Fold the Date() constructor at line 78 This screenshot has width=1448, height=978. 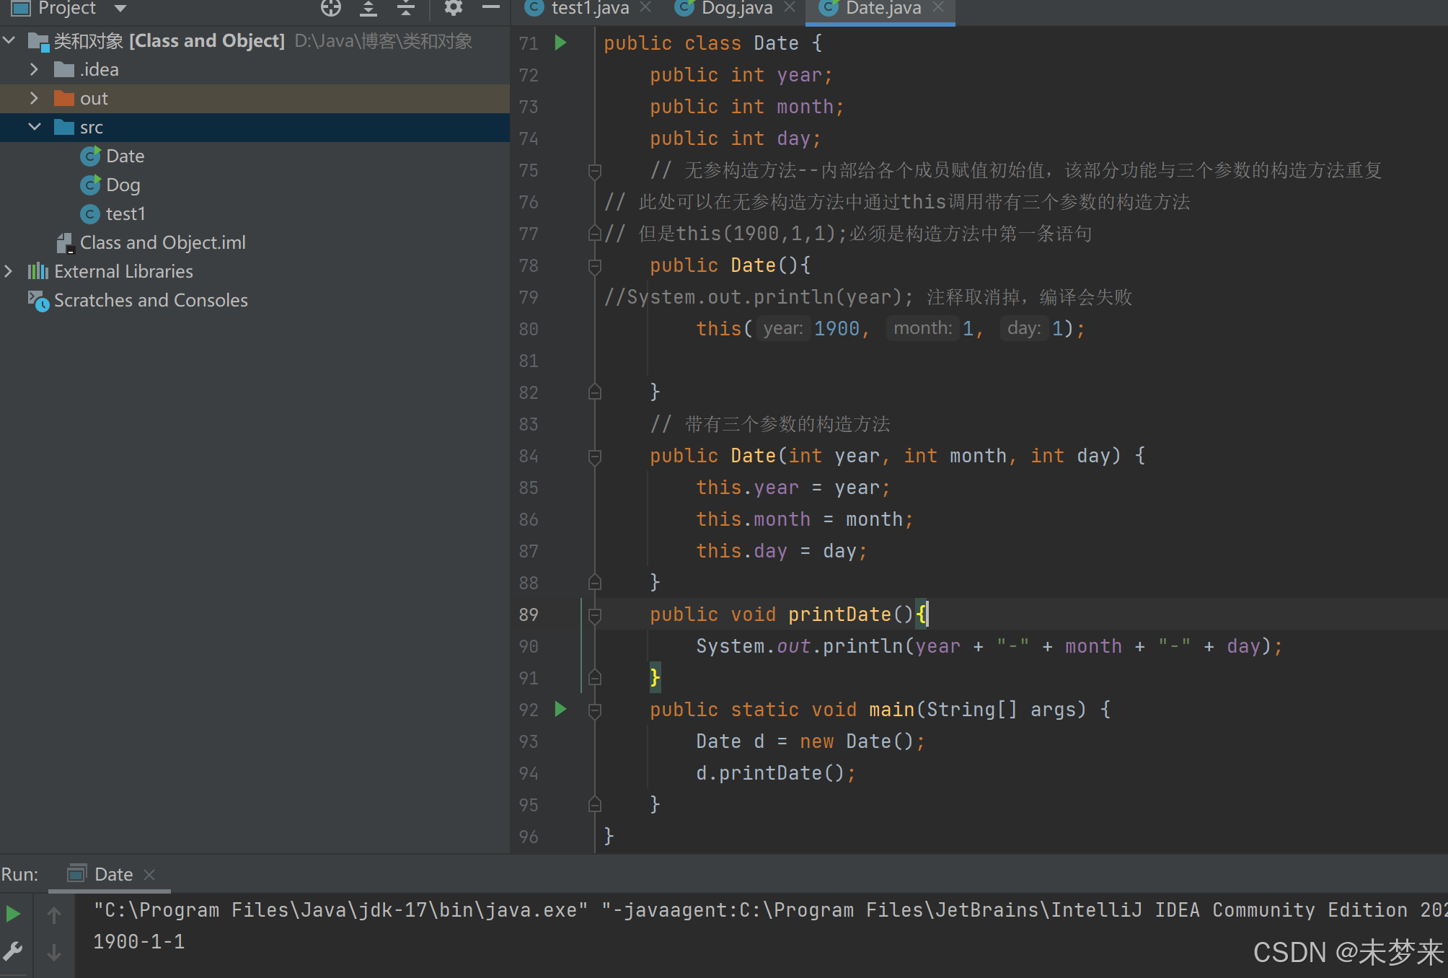click(595, 266)
